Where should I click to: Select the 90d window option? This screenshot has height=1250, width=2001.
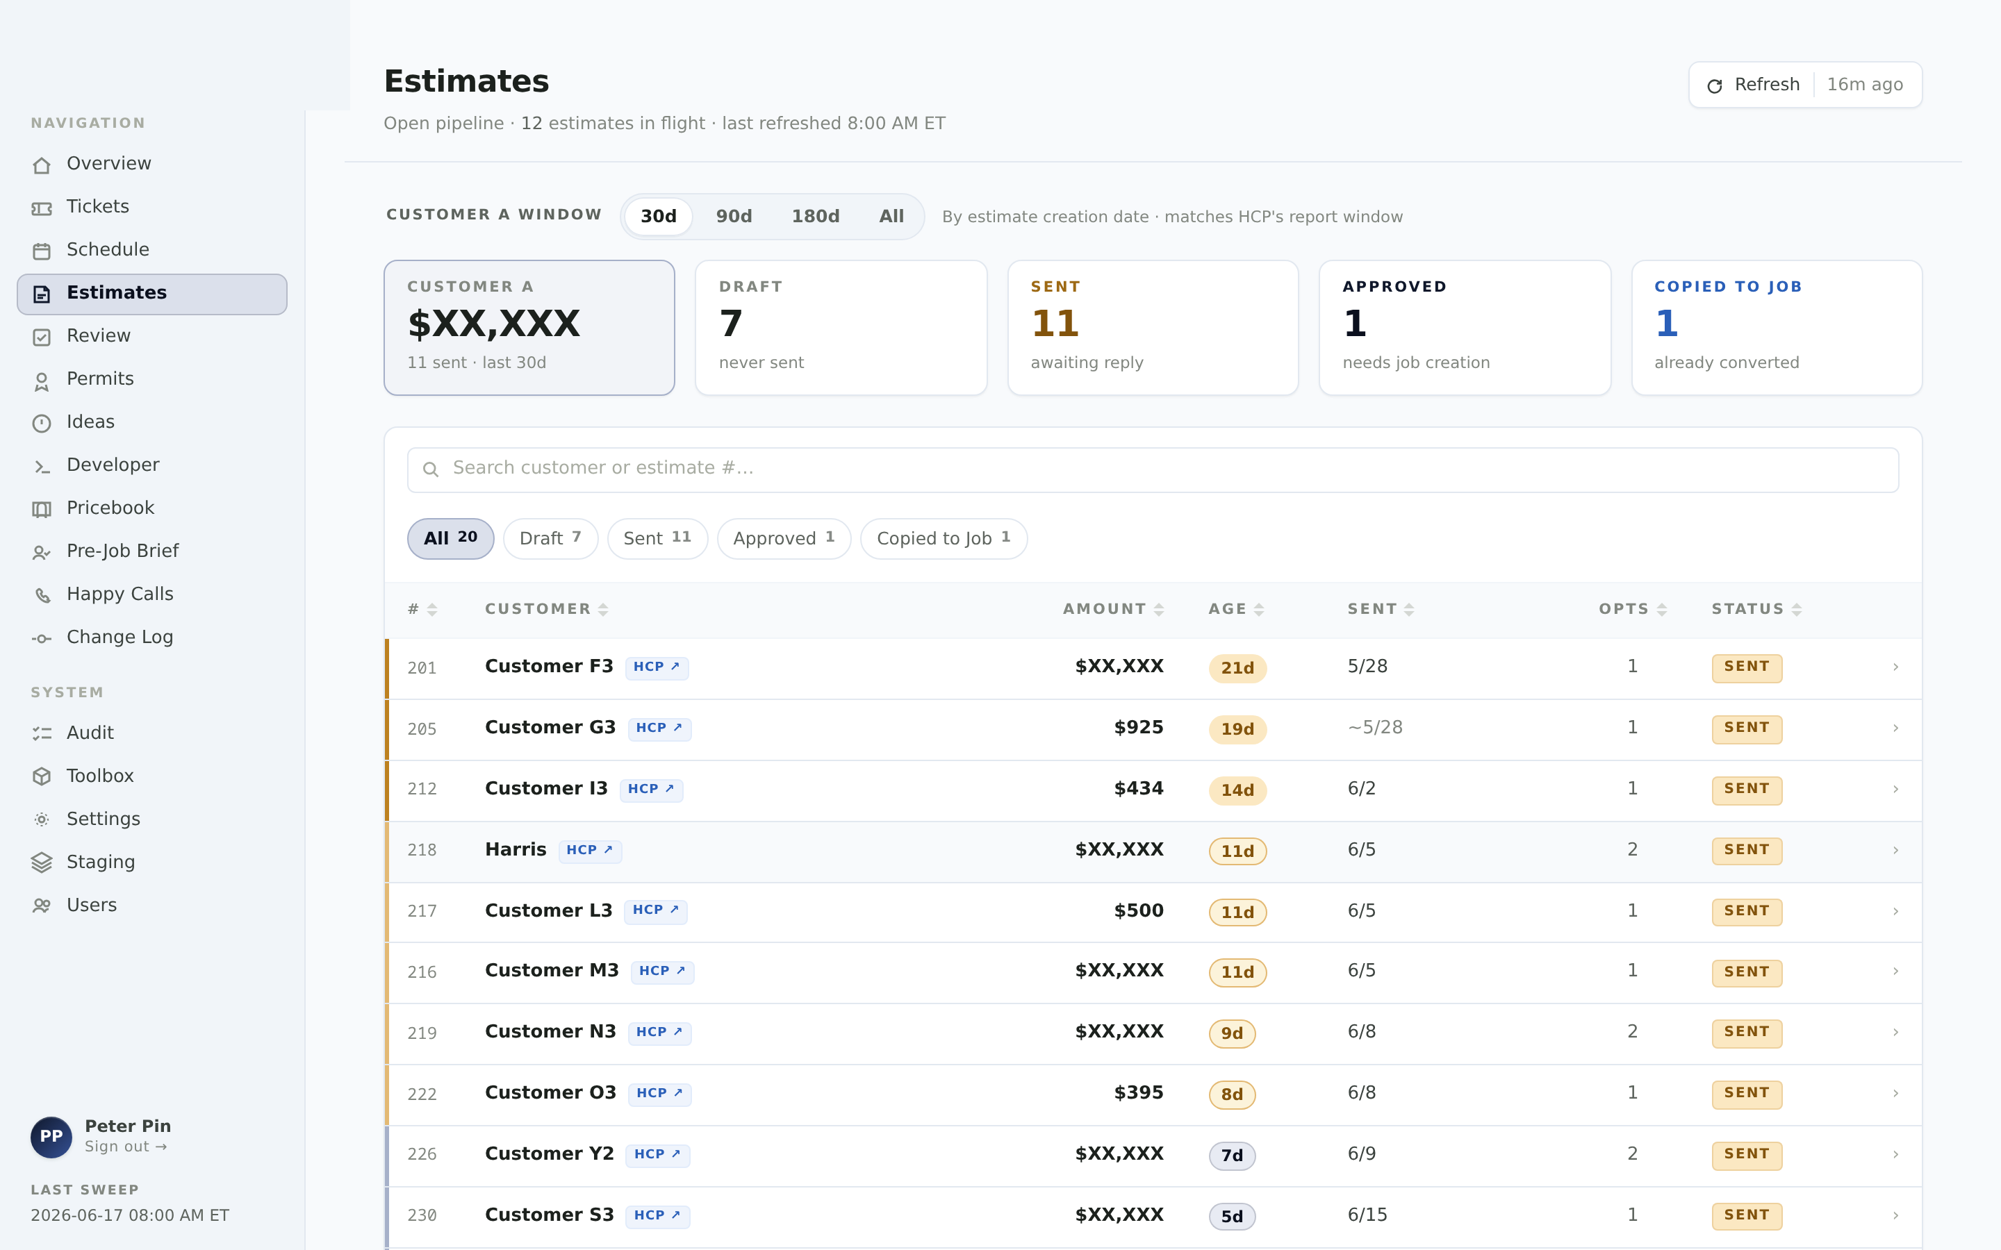[734, 217]
